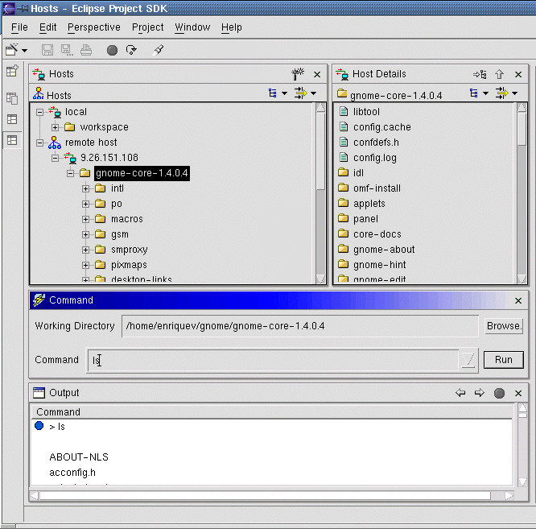Screen dimensions: 536x529
Task: Click the up arrow in Host Details
Action: click(499, 74)
